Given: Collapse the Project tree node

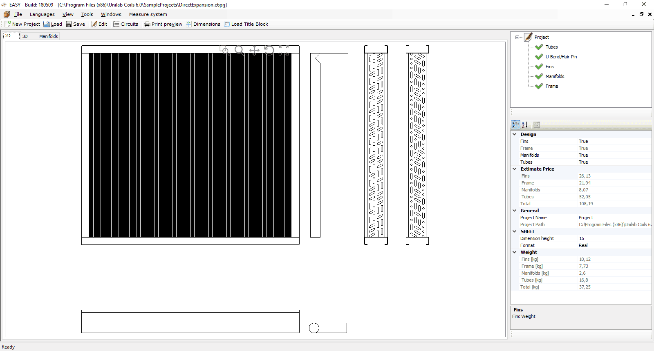Looking at the screenshot, I should pos(517,37).
